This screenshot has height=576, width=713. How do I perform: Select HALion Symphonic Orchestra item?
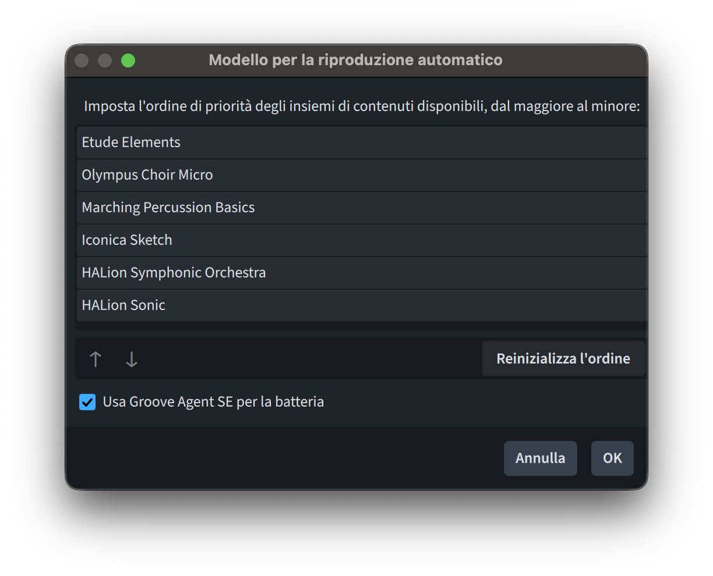(x=362, y=273)
